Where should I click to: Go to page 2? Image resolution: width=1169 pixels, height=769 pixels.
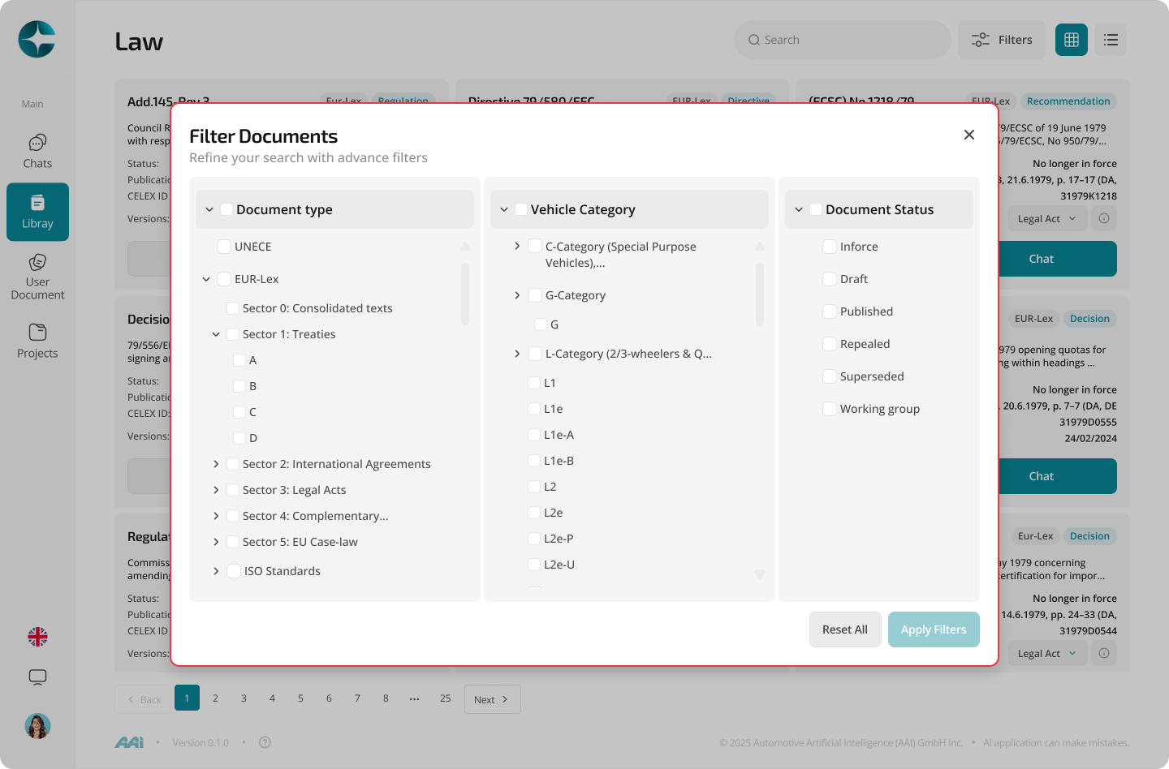pyautogui.click(x=215, y=698)
